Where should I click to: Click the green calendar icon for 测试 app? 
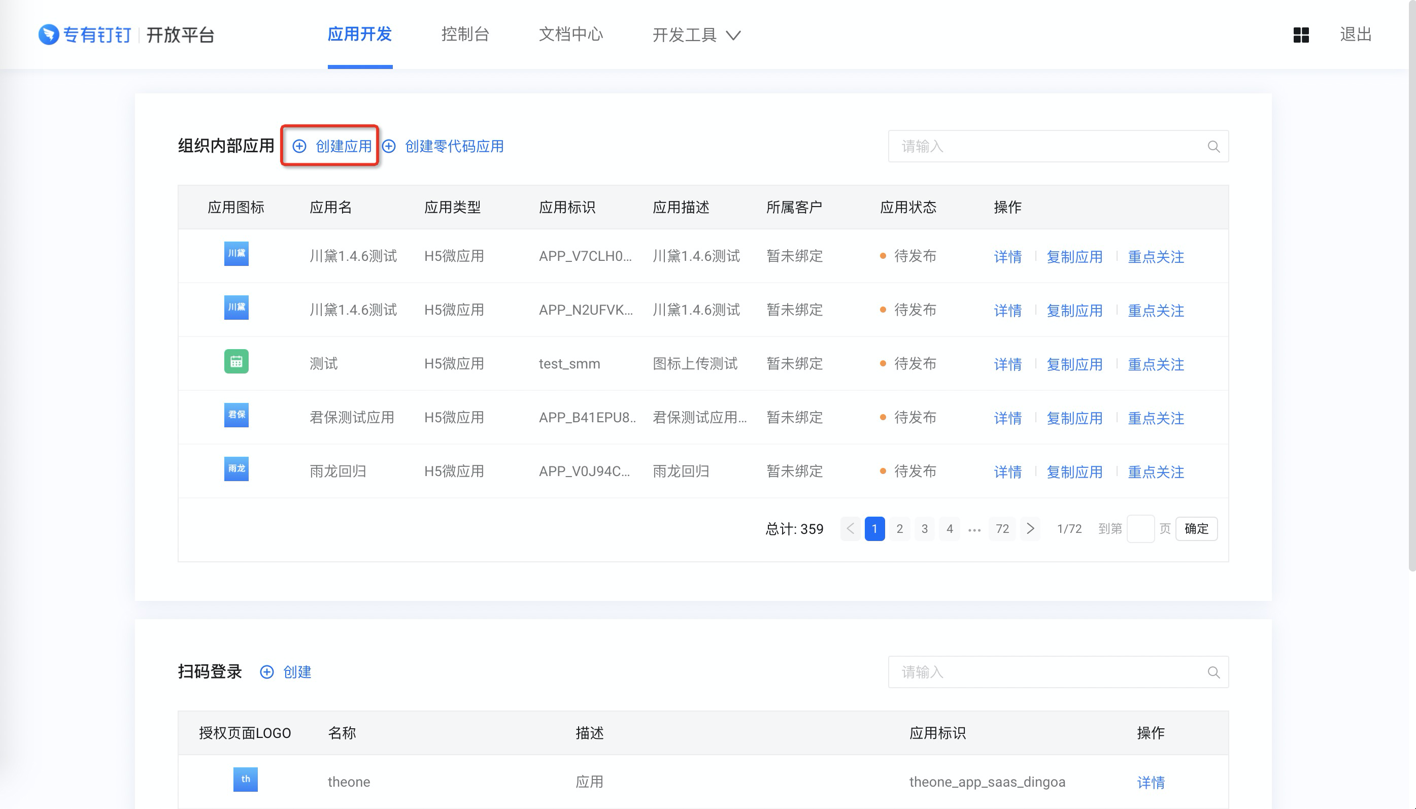(236, 362)
